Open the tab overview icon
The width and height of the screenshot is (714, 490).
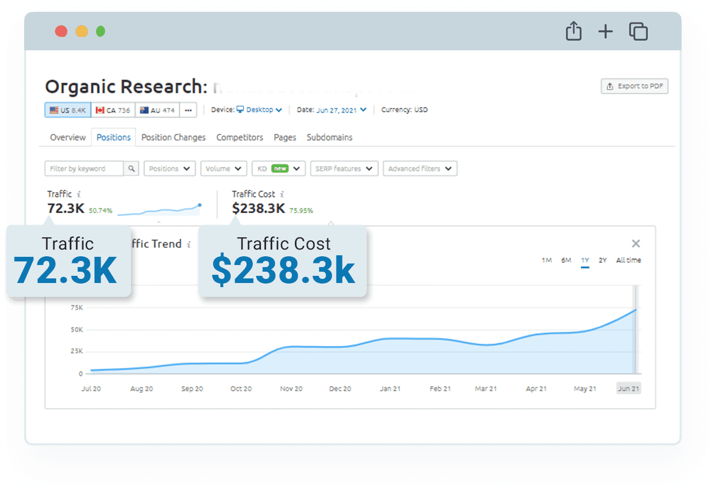(638, 31)
